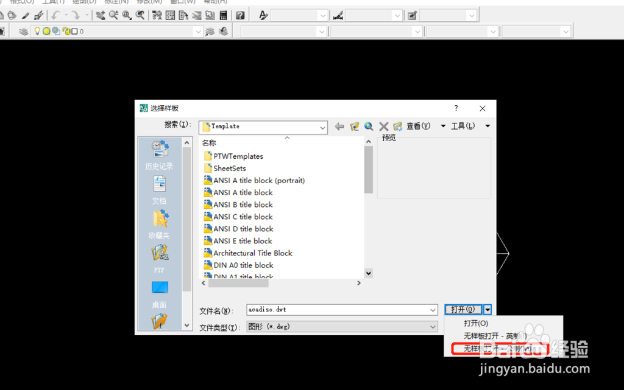Expand the 文件名 filename dropdown

coord(433,310)
